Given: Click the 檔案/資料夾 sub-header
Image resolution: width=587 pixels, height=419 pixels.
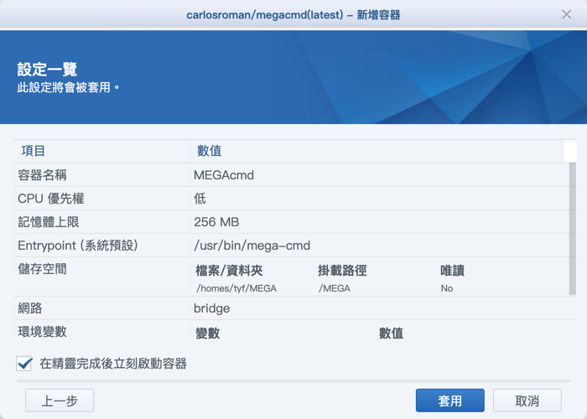Looking at the screenshot, I should (x=229, y=271).
